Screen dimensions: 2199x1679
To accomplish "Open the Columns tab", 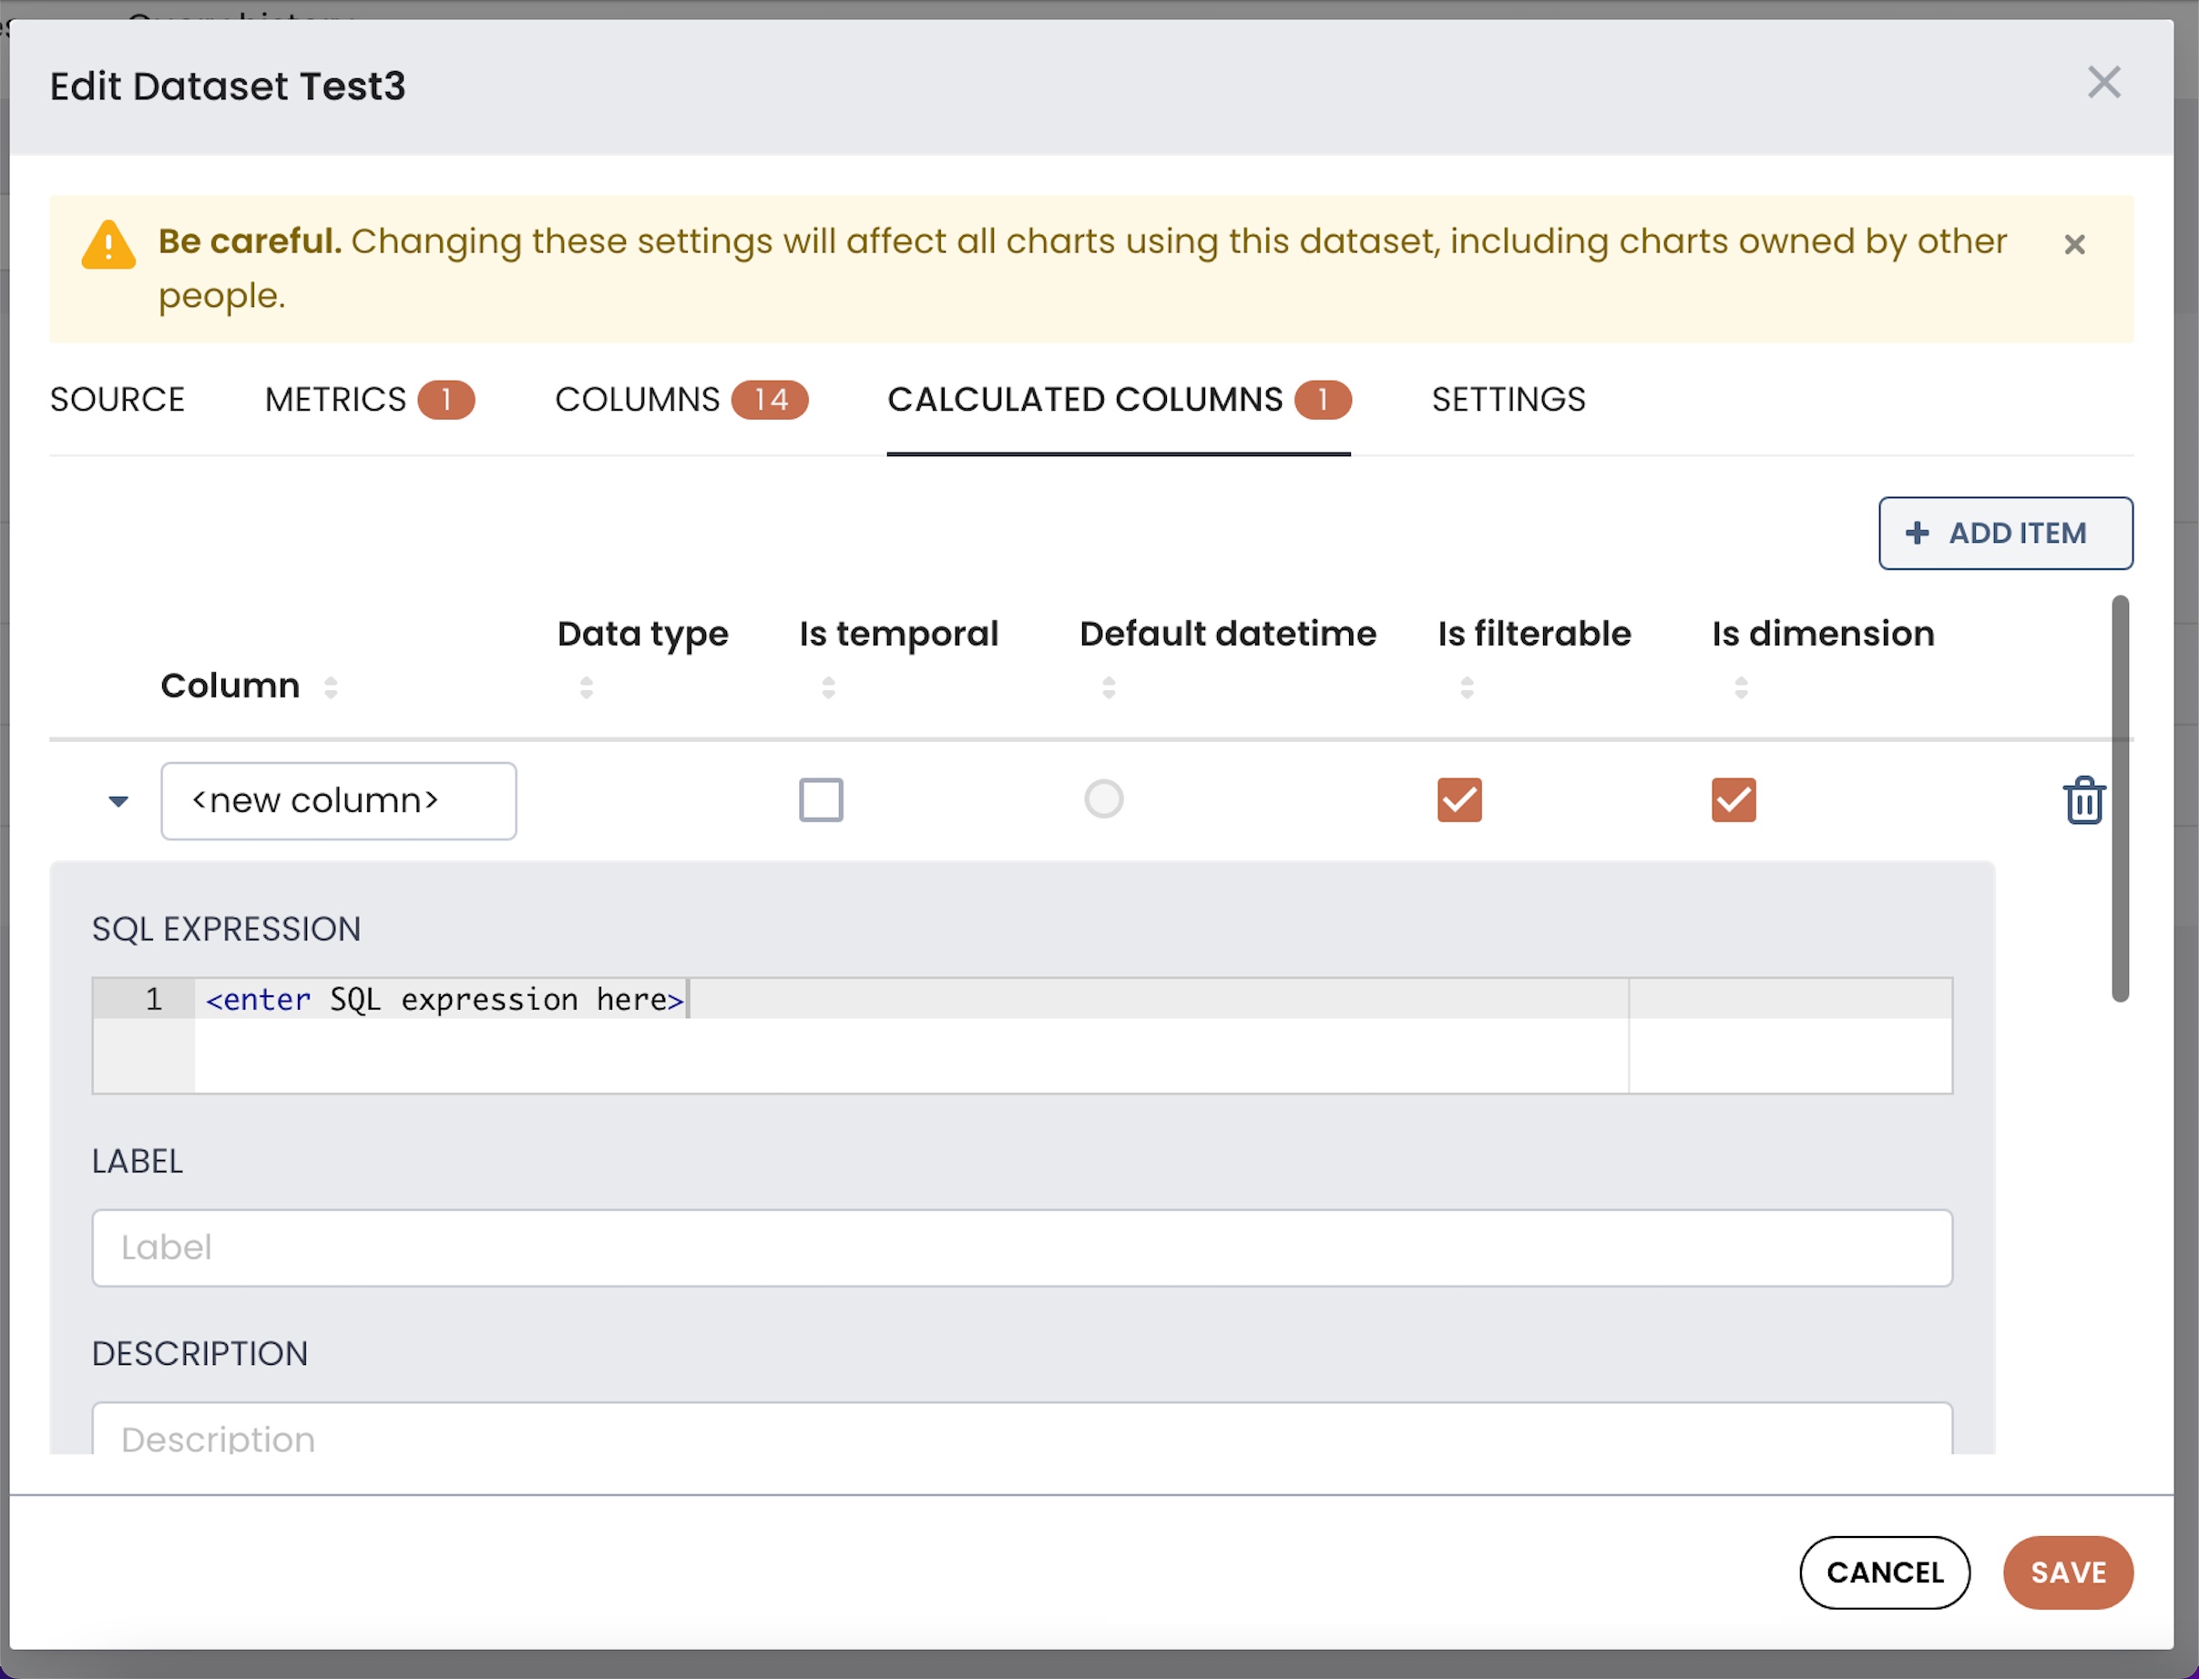I will click(681, 400).
